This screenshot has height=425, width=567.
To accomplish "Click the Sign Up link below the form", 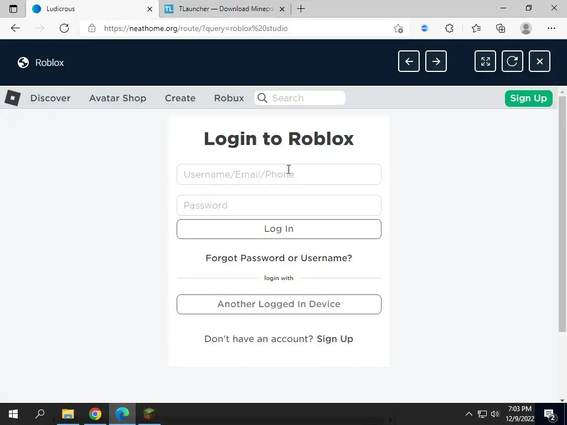I will [x=335, y=339].
